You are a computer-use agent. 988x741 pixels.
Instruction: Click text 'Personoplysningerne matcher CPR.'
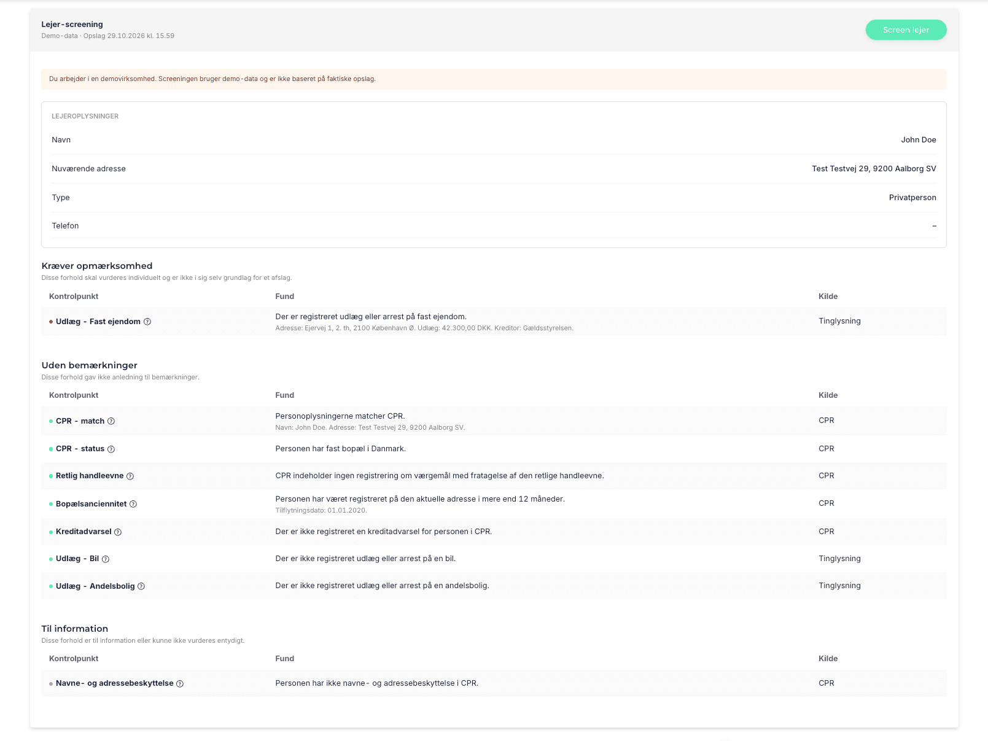(340, 416)
